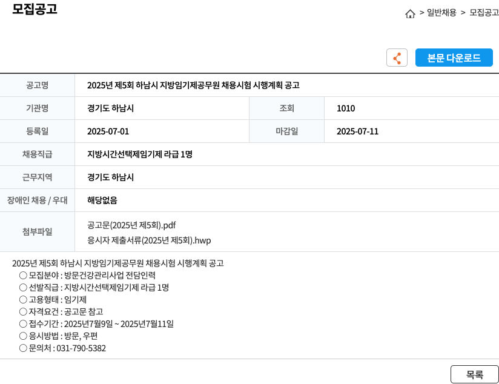Click the 채용직급 label cell
Image resolution: width=499 pixels, height=384 pixels.
click(37, 154)
